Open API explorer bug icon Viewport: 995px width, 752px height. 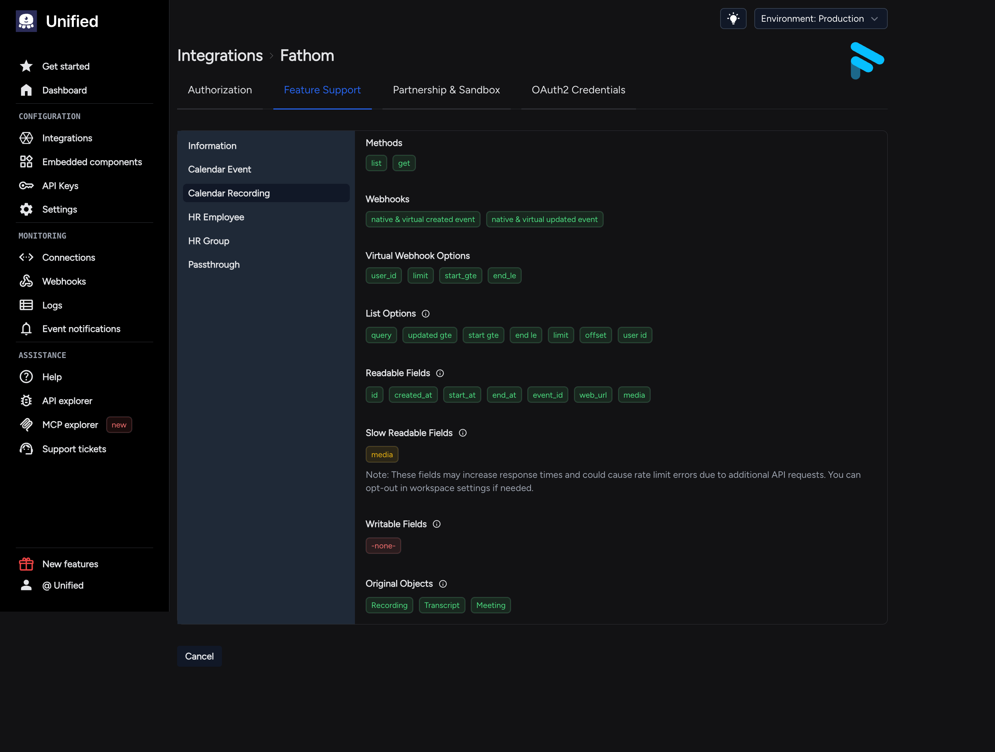[26, 401]
